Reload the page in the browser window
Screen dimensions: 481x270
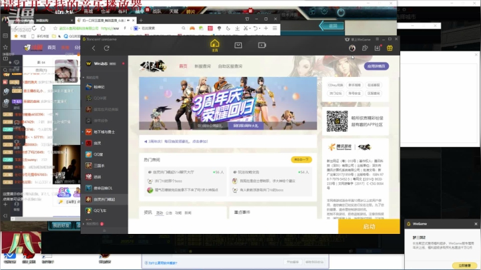[x=34, y=28]
